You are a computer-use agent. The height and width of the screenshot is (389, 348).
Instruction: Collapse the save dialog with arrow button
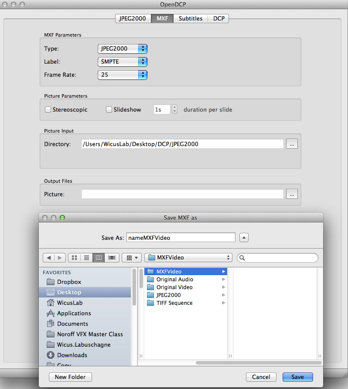[x=244, y=237]
